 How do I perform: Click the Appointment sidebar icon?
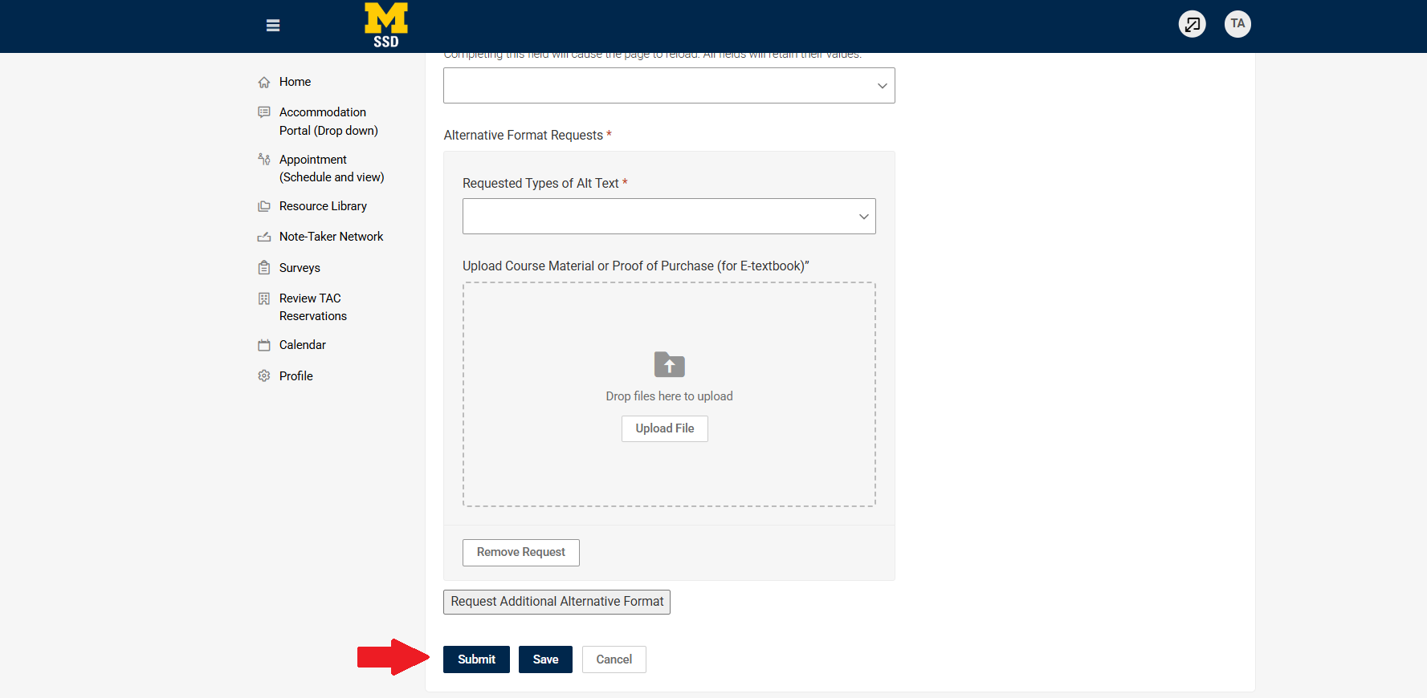(264, 159)
